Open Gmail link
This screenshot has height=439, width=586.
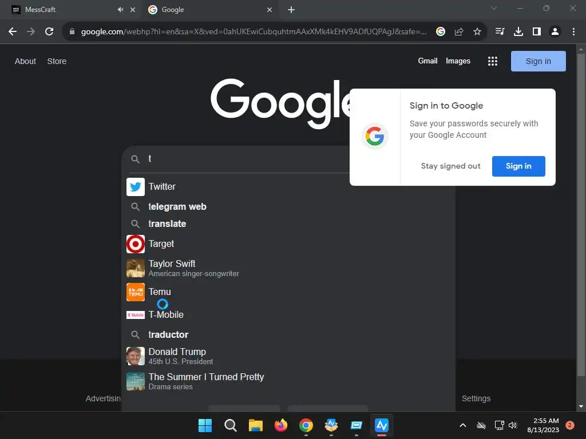pyautogui.click(x=427, y=61)
